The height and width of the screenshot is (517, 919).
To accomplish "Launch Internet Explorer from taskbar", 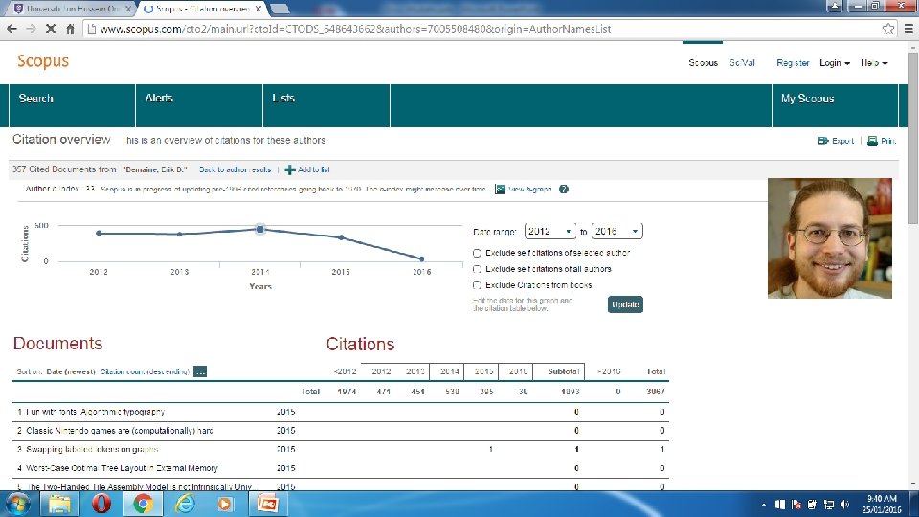I will 185,505.
